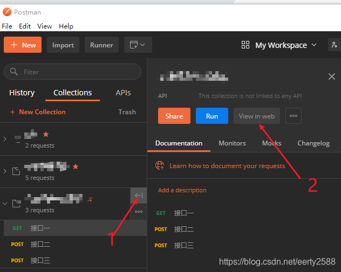
Task: Click the Share button
Action: [174, 116]
